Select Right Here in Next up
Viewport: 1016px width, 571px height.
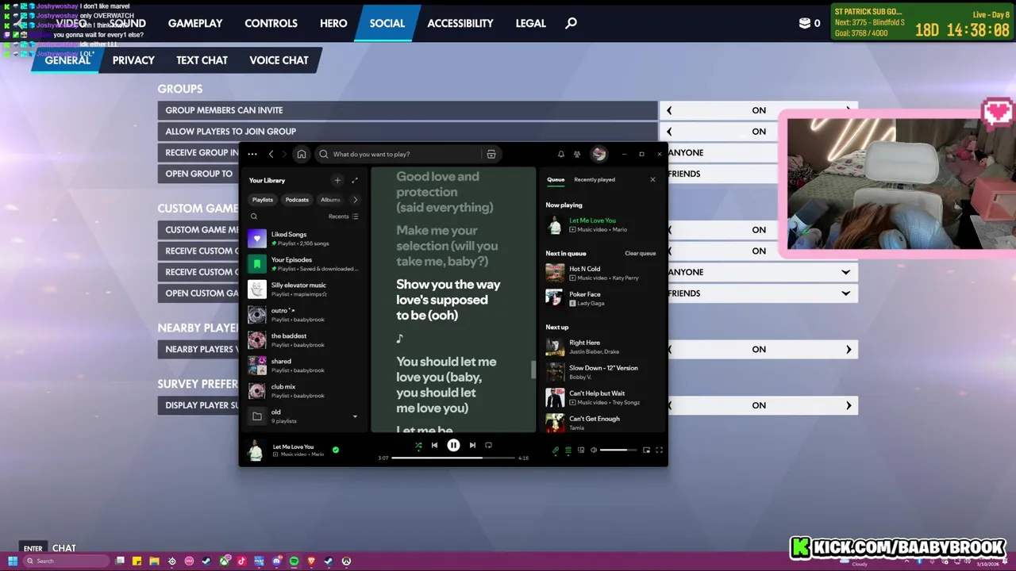[x=601, y=347]
